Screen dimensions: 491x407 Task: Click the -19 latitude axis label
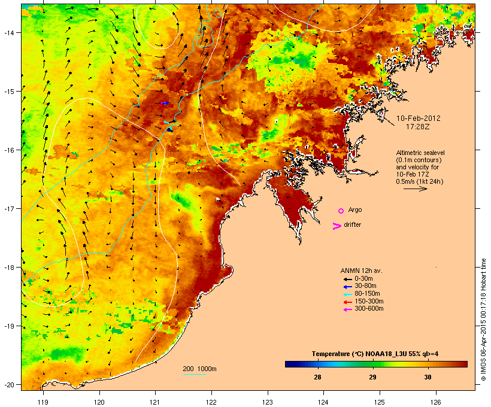point(8,326)
